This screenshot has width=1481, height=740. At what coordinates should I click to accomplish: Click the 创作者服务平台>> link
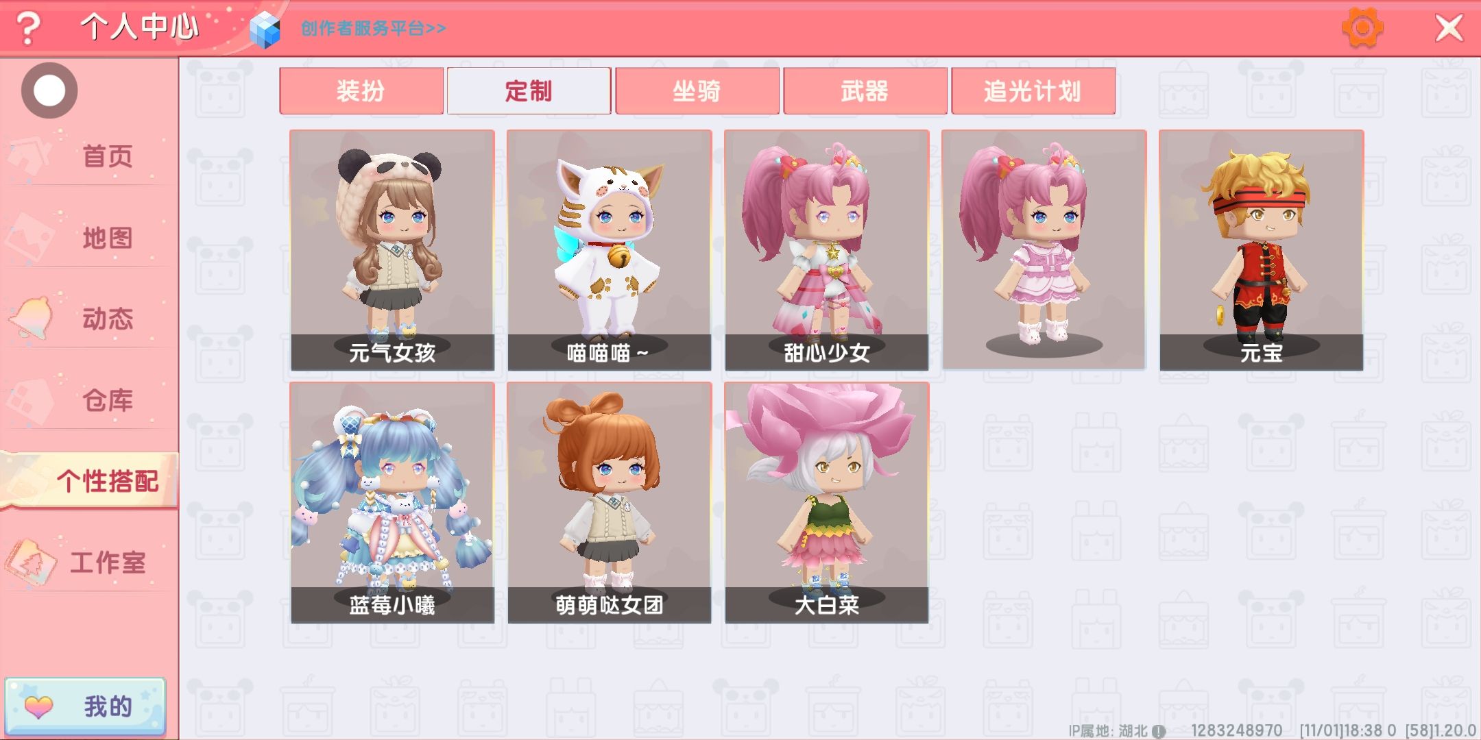(374, 28)
